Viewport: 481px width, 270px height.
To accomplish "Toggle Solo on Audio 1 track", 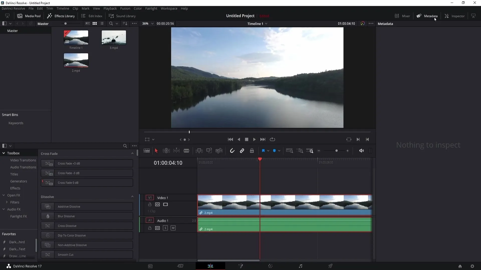I will pos(165,228).
